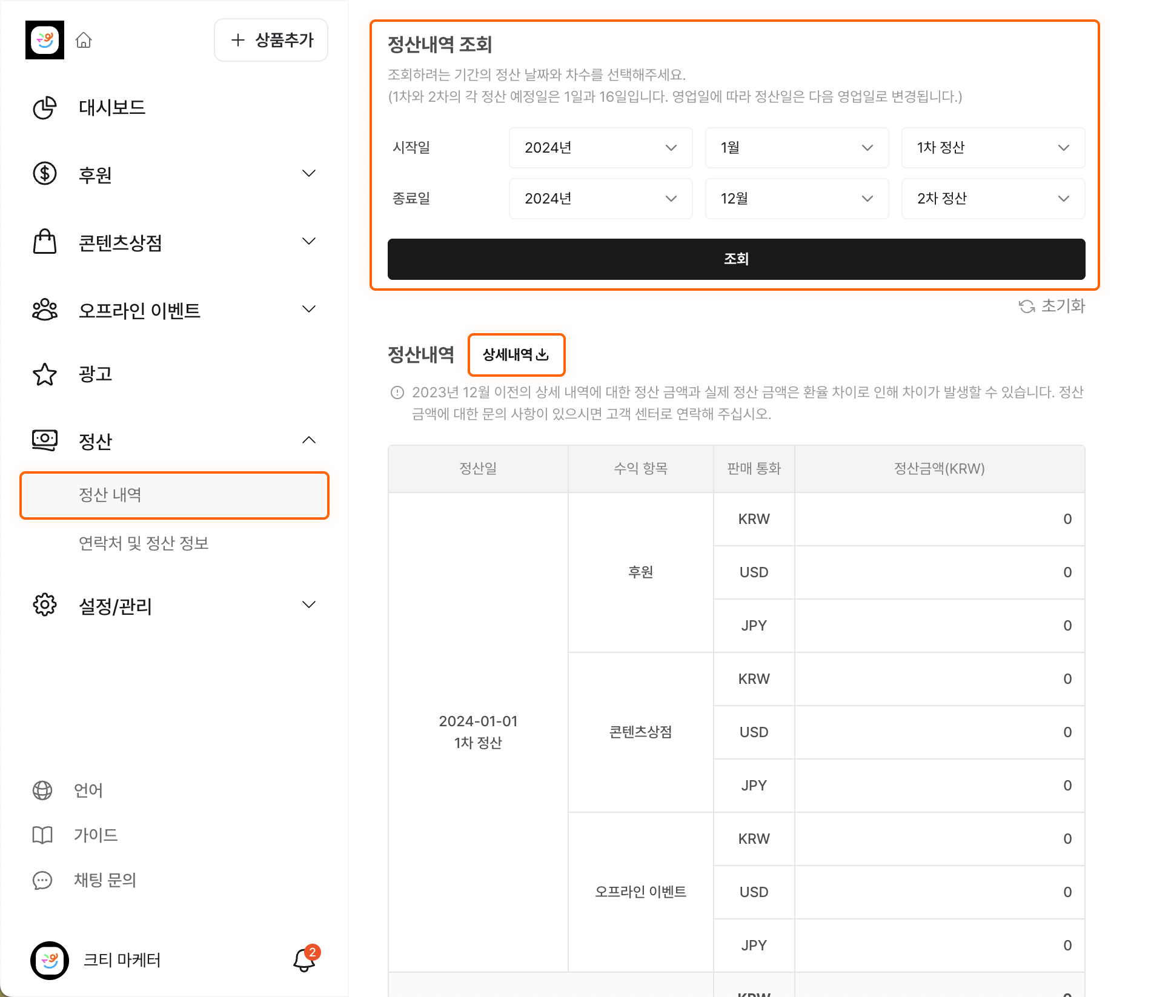Reset filters with the 초기화 button
1151x997 pixels.
click(1052, 306)
